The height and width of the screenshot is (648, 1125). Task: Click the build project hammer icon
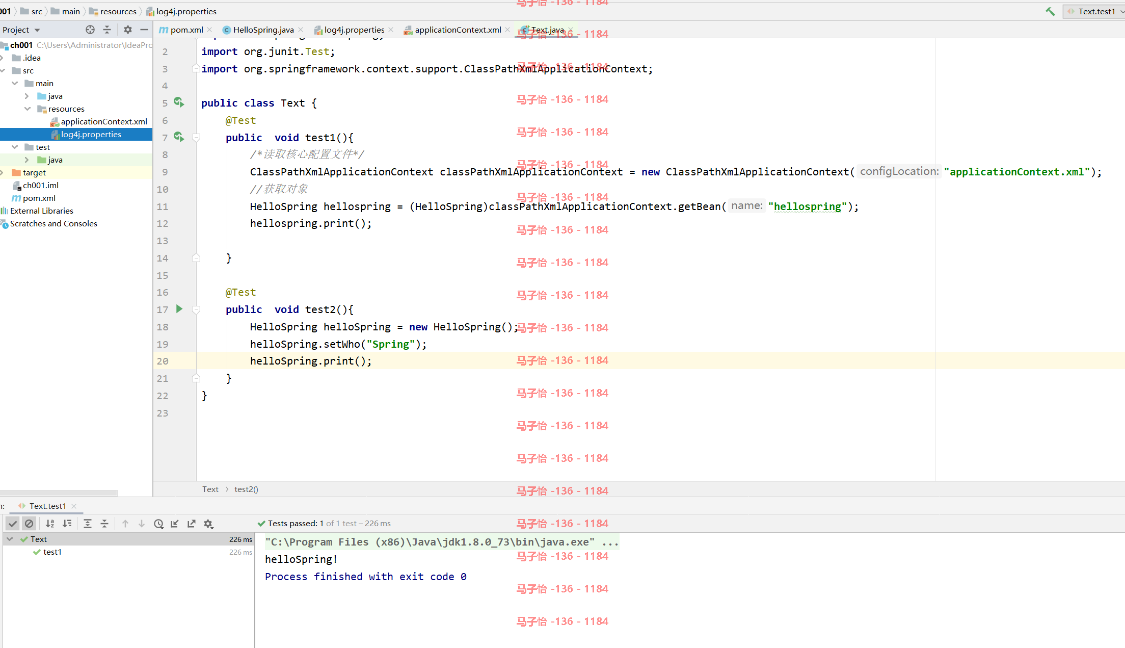pyautogui.click(x=1051, y=11)
